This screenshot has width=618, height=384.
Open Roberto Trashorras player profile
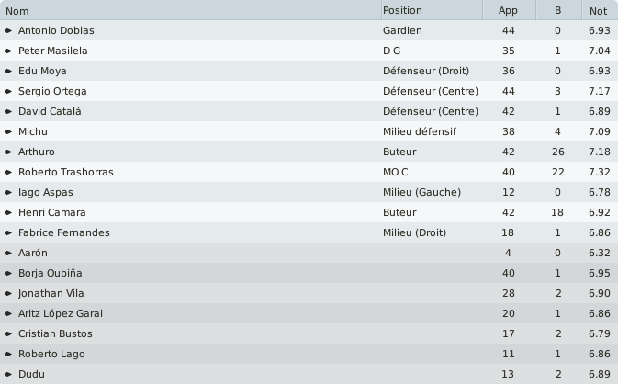coord(66,173)
